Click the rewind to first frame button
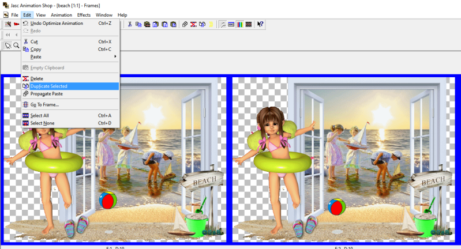The height and width of the screenshot is (249, 461). 8,35
